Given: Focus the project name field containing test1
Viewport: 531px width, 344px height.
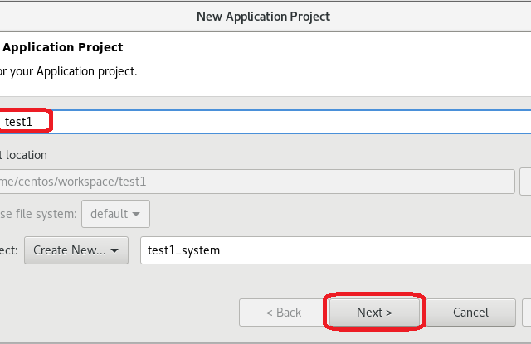Looking at the screenshot, I should tap(249, 122).
